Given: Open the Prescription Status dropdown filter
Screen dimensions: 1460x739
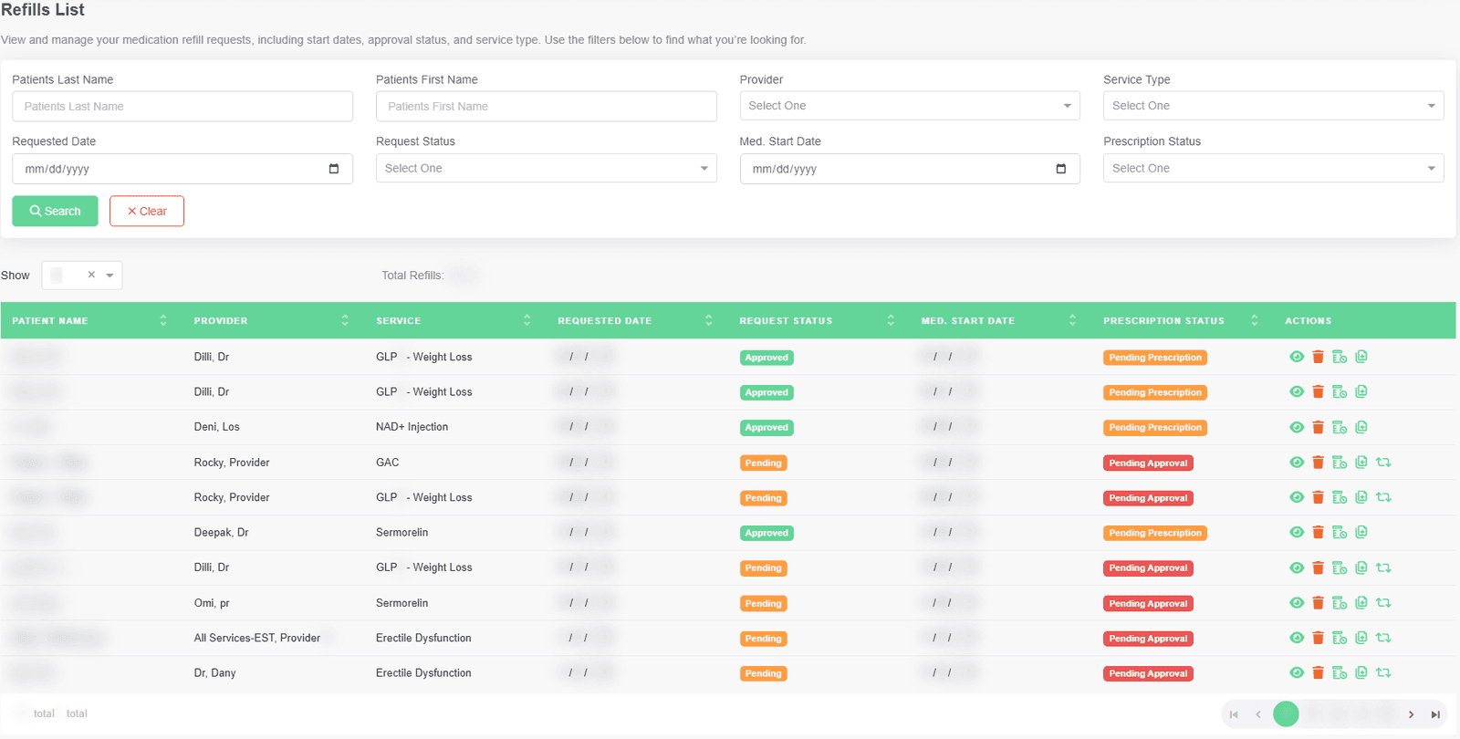Looking at the screenshot, I should click(1273, 168).
